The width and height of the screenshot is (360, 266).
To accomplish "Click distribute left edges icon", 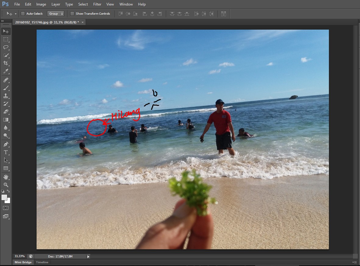I will [196, 14].
